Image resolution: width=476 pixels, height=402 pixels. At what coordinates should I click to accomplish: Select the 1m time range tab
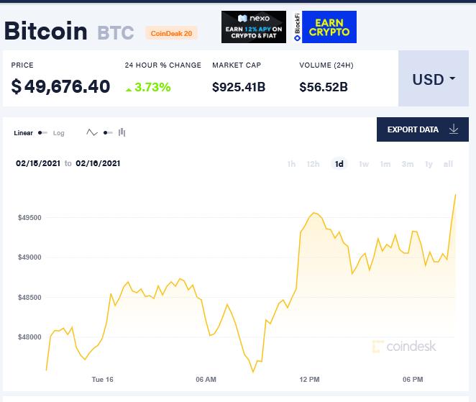(x=385, y=164)
